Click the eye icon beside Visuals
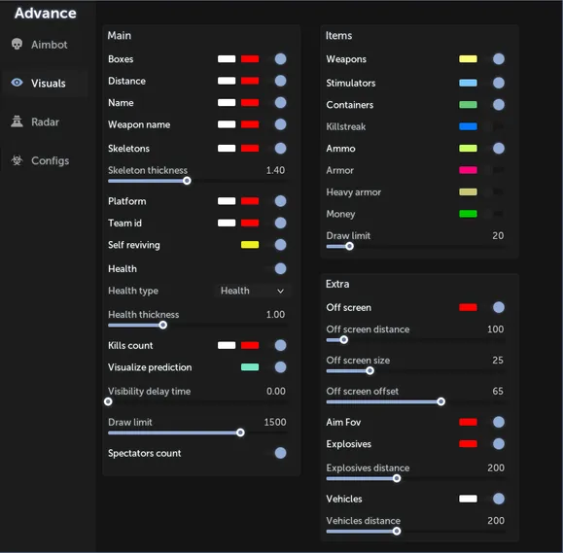563x553 pixels. [17, 83]
